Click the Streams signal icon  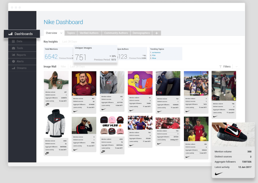click(14, 68)
